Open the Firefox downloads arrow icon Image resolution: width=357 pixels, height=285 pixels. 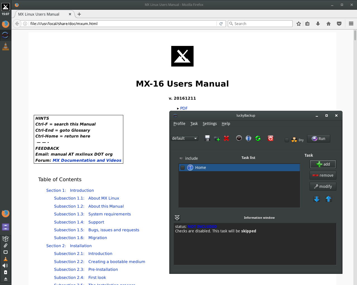click(x=318, y=24)
